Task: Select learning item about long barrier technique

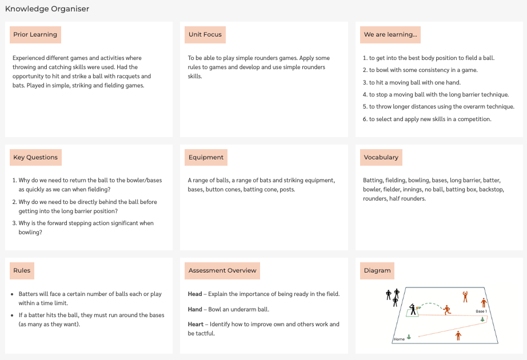Action: pyautogui.click(x=438, y=95)
